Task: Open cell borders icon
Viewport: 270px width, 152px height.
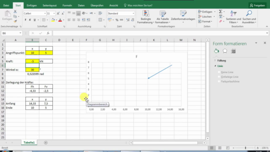Action: (x=44, y=20)
